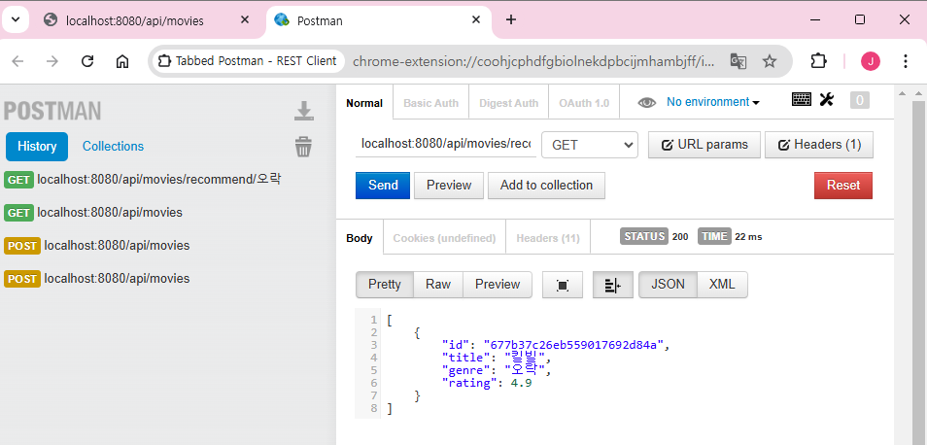The height and width of the screenshot is (445, 927).
Task: Click the download icon beside POSTMAN logo
Action: (x=304, y=111)
